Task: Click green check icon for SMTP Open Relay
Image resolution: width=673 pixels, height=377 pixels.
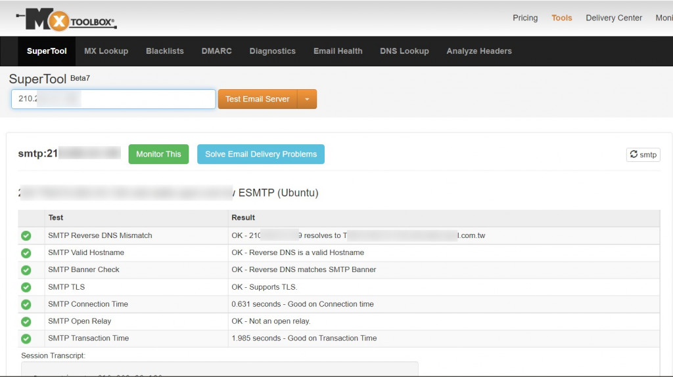Action: 26,321
